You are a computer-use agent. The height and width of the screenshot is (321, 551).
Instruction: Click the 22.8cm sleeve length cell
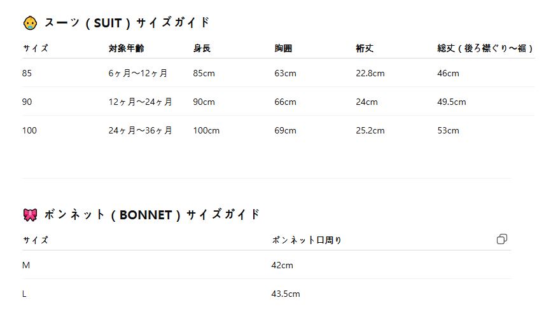[370, 73]
